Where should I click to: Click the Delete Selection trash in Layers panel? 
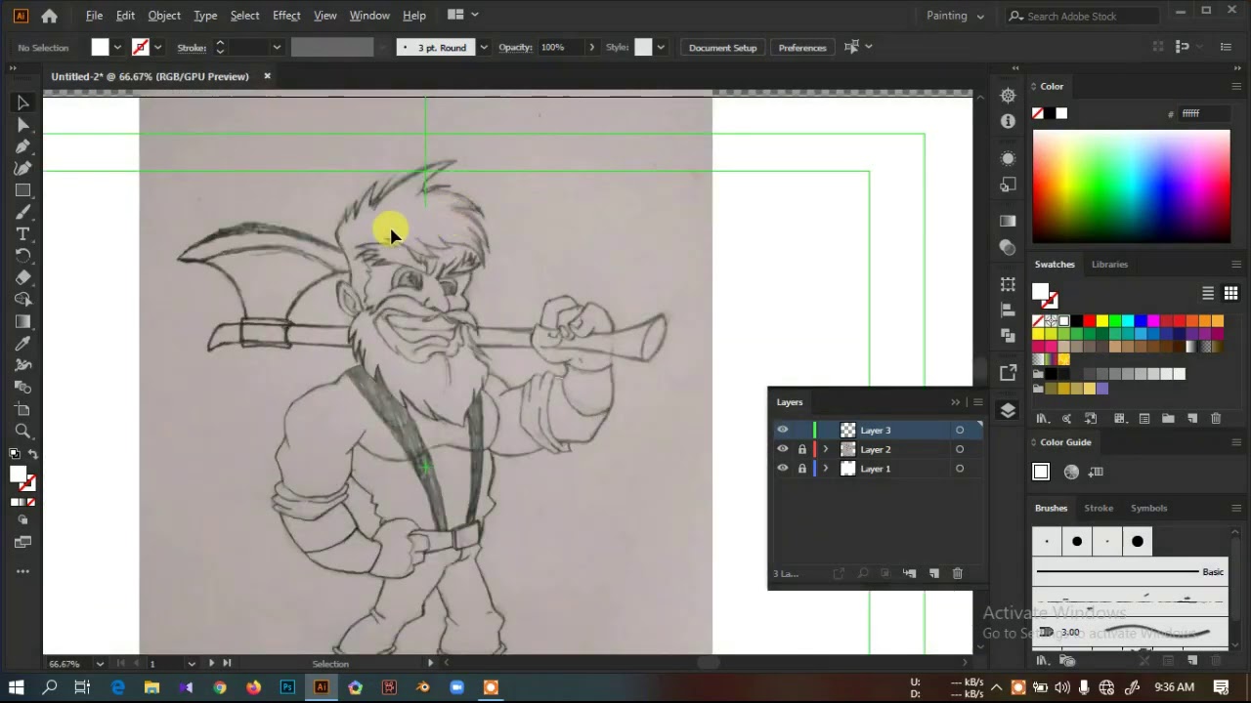[x=957, y=573]
